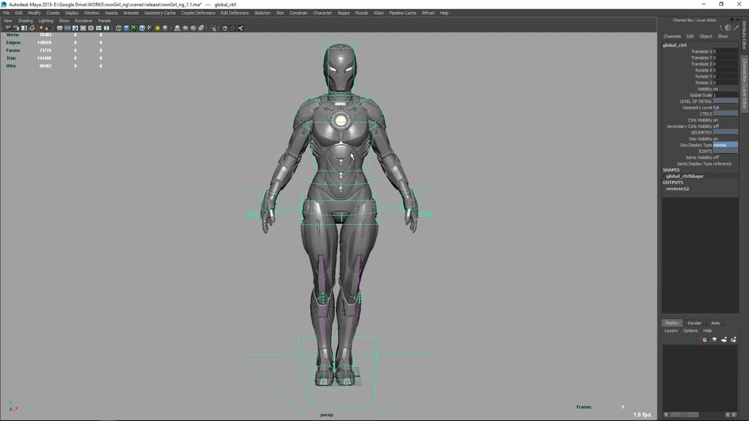749x421 pixels.
Task: Click Channel Box speed clock icon
Action: 728,27
